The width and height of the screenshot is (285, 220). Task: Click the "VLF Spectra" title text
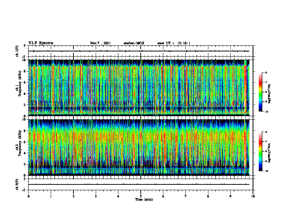coord(41,43)
